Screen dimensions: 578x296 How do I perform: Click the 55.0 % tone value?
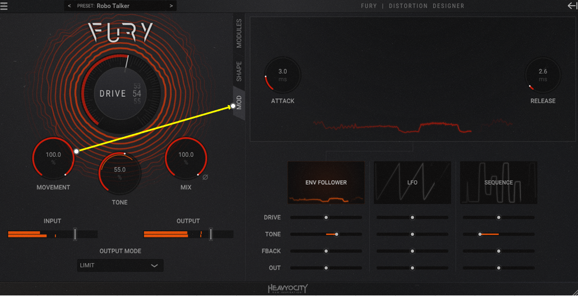[119, 173]
